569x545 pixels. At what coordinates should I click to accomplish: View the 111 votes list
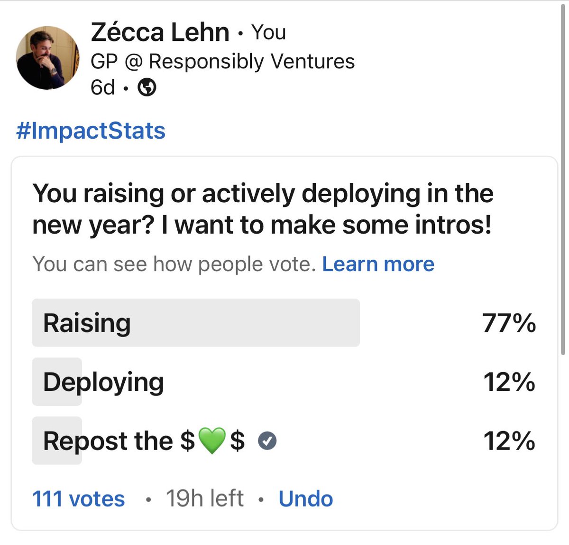click(79, 499)
